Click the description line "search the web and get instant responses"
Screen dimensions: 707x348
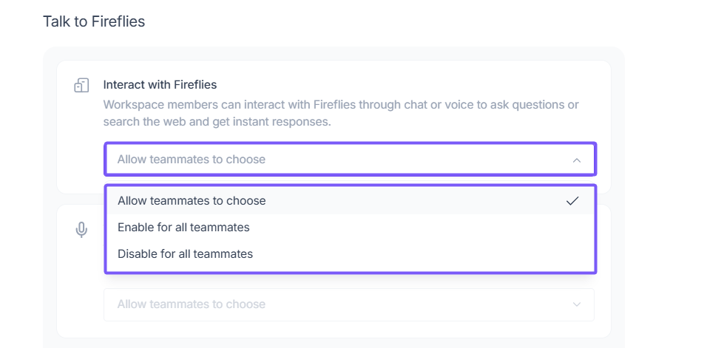(x=217, y=121)
